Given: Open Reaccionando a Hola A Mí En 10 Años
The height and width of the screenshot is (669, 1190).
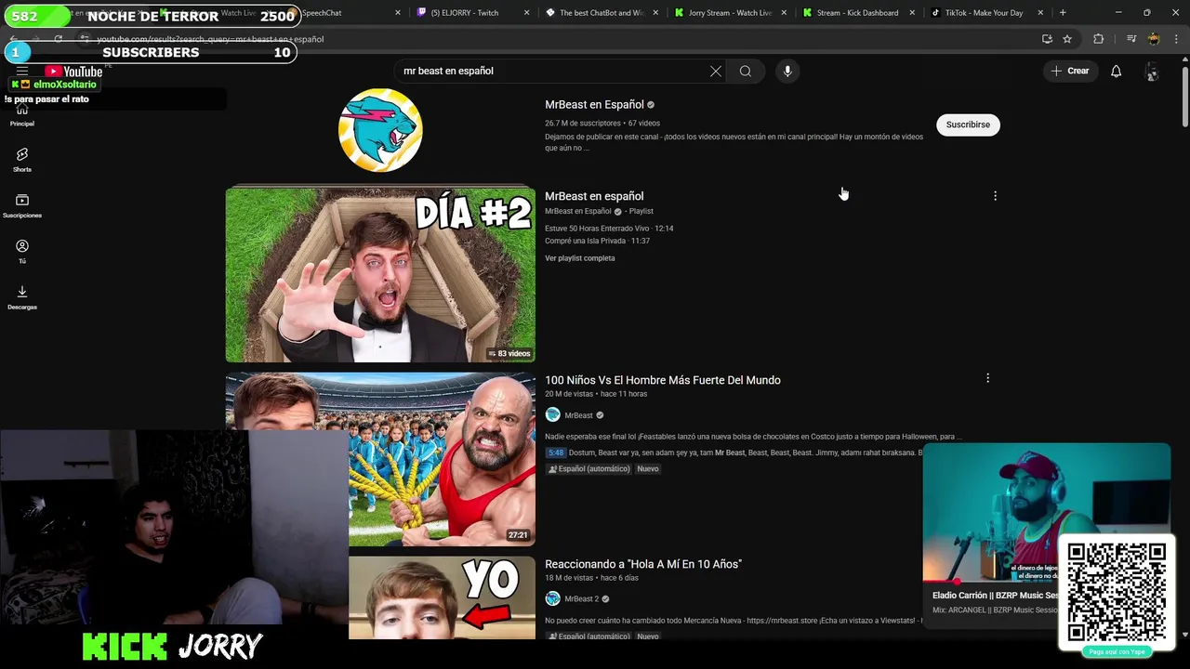Looking at the screenshot, I should (643, 564).
